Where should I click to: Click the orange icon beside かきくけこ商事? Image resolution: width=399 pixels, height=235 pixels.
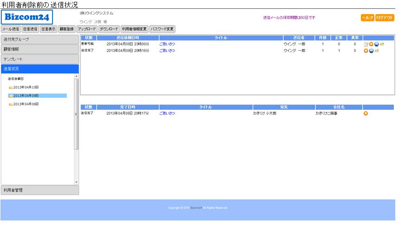366,114
